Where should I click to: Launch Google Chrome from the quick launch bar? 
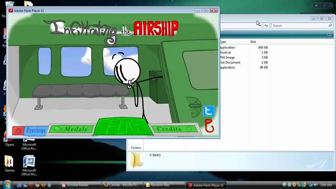click(x=37, y=185)
